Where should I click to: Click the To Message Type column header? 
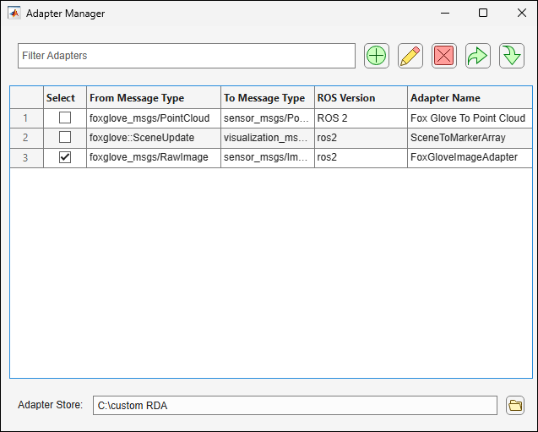(268, 97)
